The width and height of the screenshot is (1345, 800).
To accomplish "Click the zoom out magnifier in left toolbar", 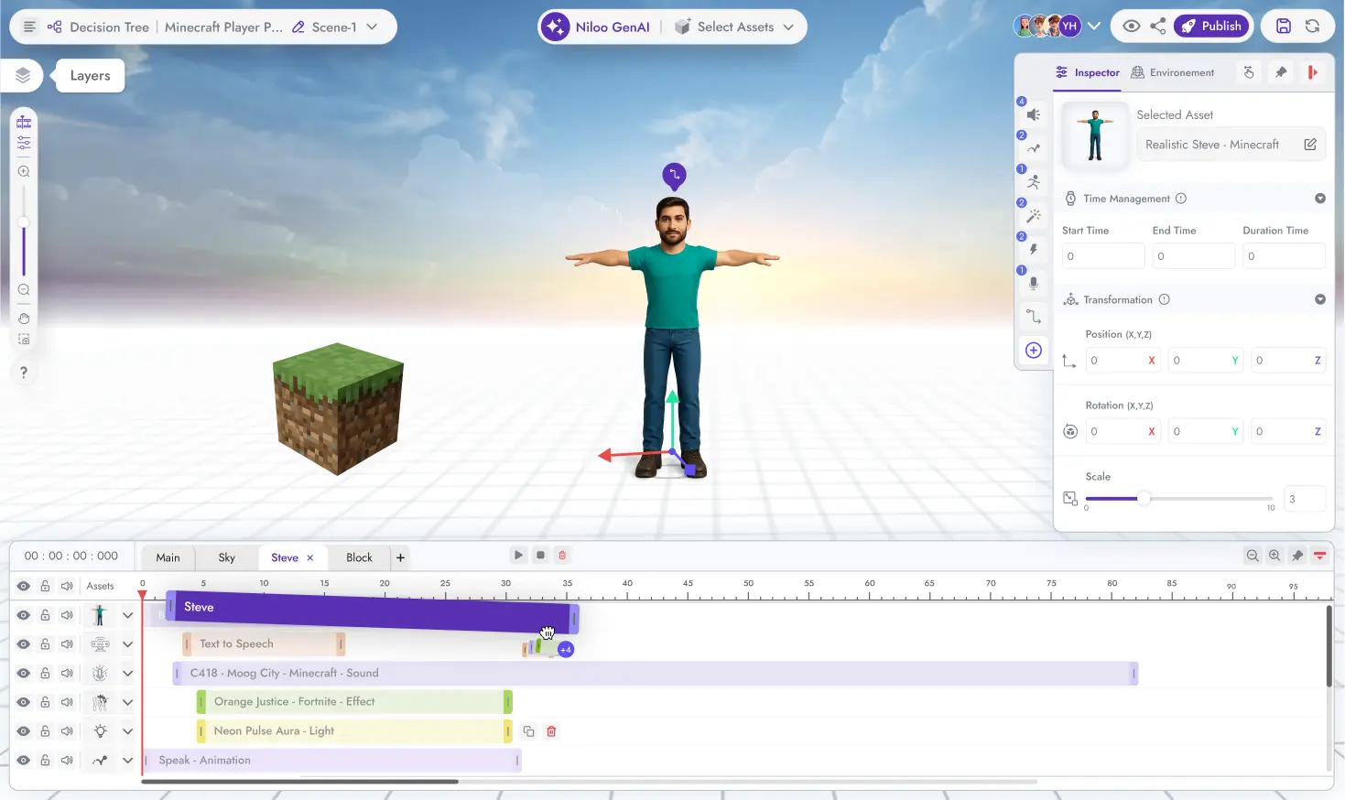I will 24,289.
